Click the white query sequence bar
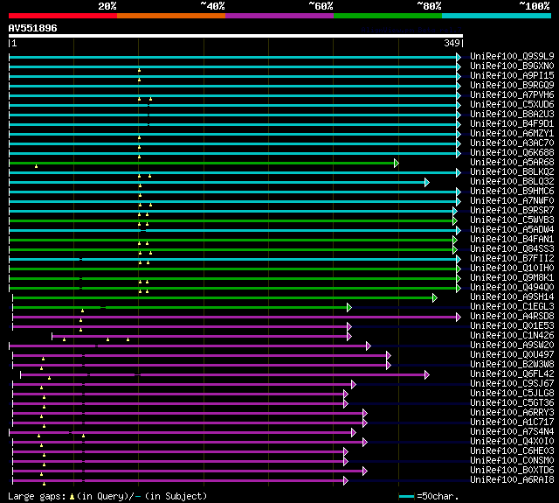This screenshot has width=559, height=503. tap(236, 36)
